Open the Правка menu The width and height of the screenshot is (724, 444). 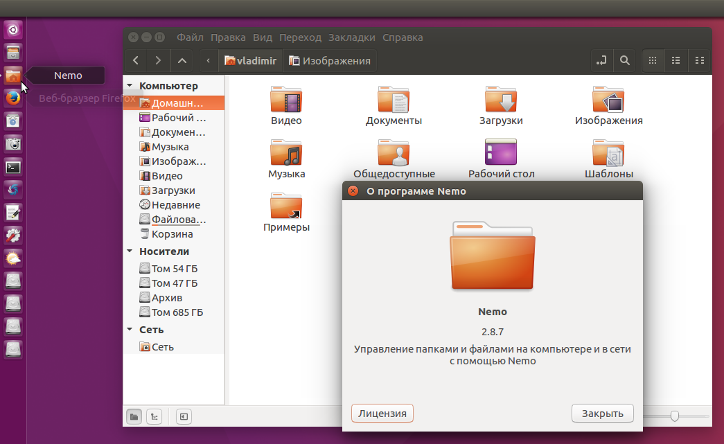[x=228, y=37]
